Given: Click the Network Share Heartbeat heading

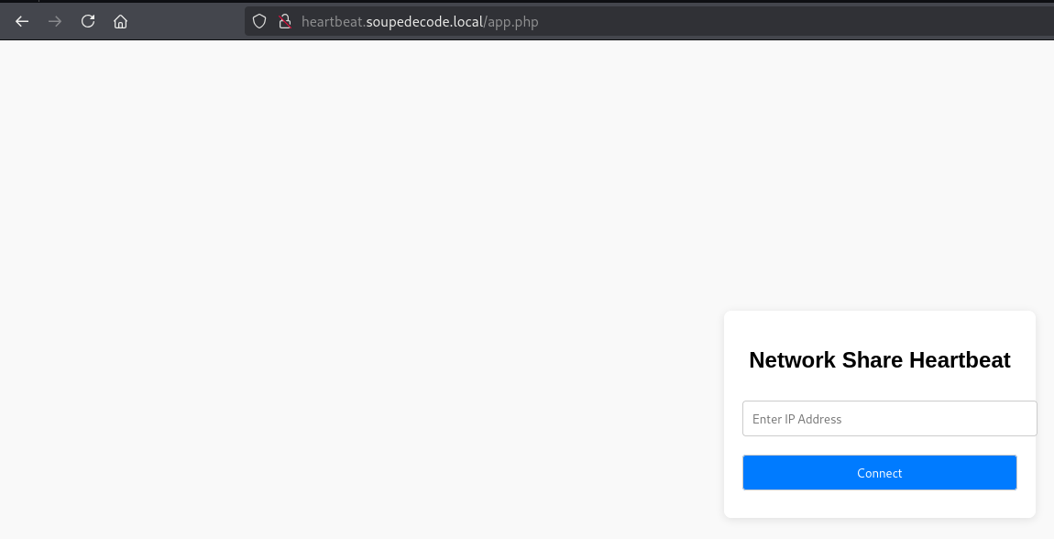Looking at the screenshot, I should tap(879, 359).
